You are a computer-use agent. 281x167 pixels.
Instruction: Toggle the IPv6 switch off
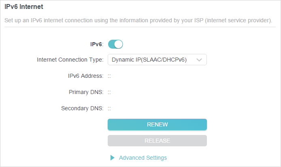(x=115, y=44)
